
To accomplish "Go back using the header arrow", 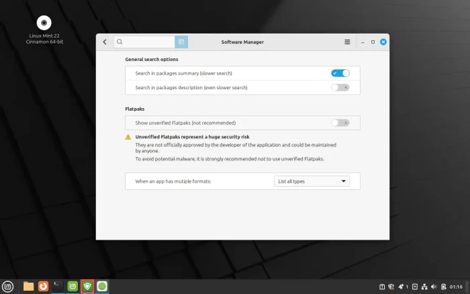I will [x=105, y=42].
